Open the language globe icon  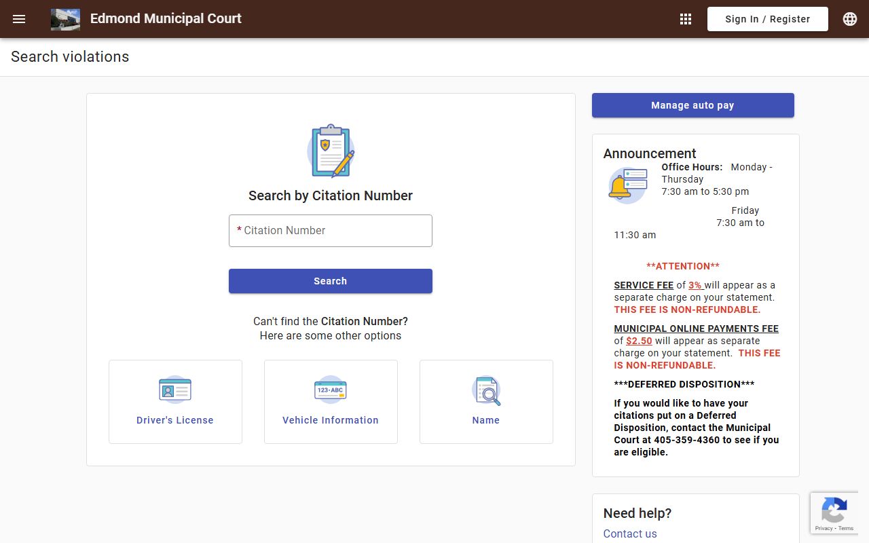(x=850, y=19)
